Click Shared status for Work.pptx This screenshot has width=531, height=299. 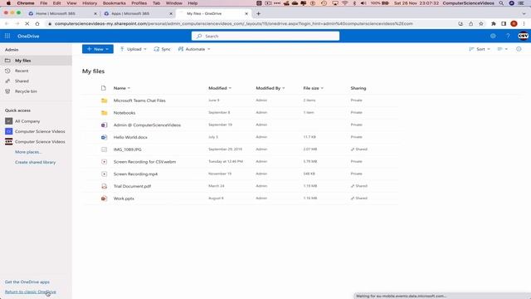[x=359, y=199]
